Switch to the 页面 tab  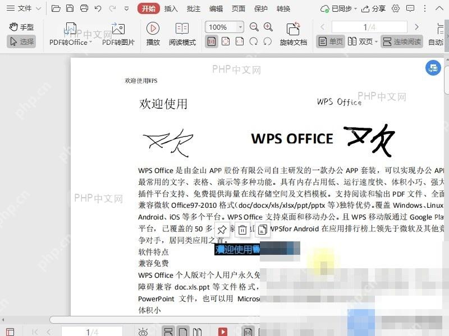tap(238, 9)
